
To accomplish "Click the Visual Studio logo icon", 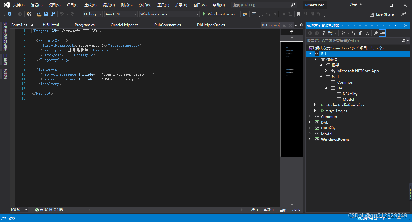I will pyautogui.click(x=6, y=5).
